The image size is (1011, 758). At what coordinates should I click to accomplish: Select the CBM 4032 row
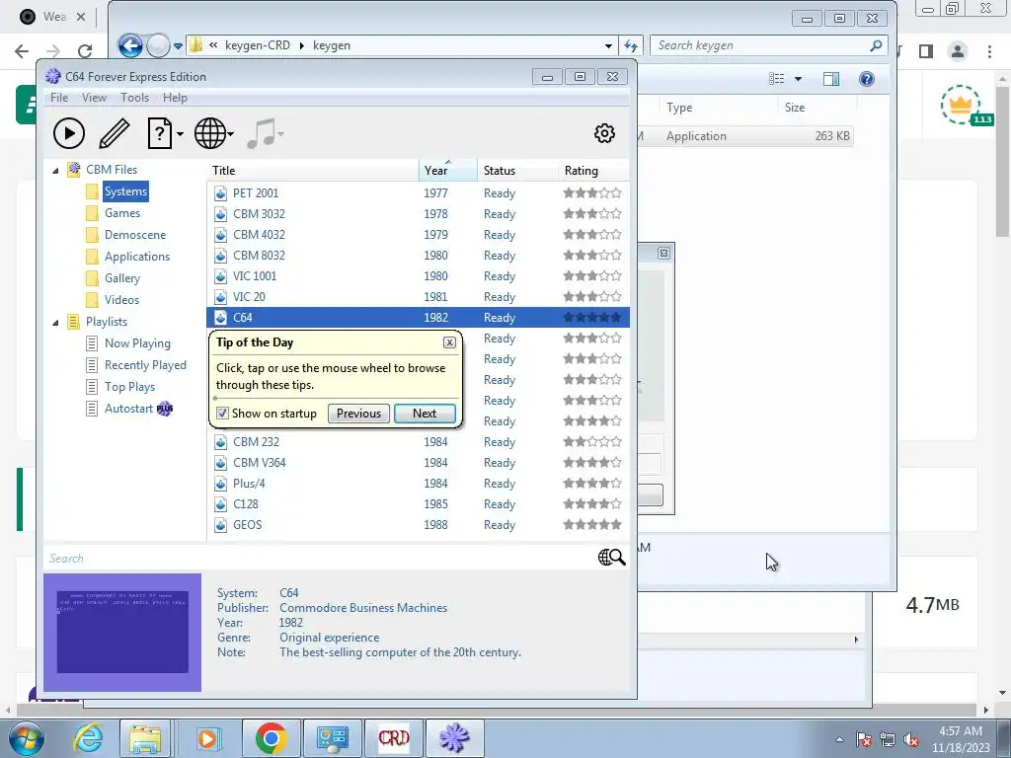418,235
